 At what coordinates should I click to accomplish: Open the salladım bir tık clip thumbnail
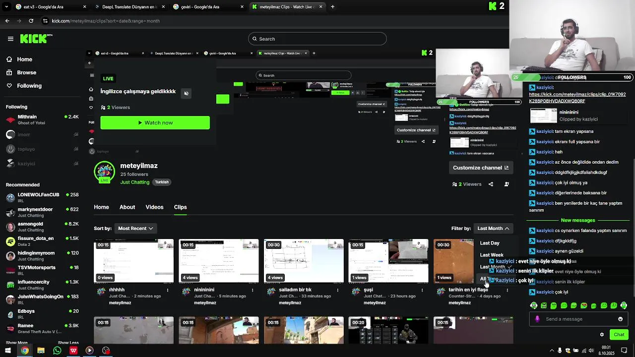click(x=304, y=261)
